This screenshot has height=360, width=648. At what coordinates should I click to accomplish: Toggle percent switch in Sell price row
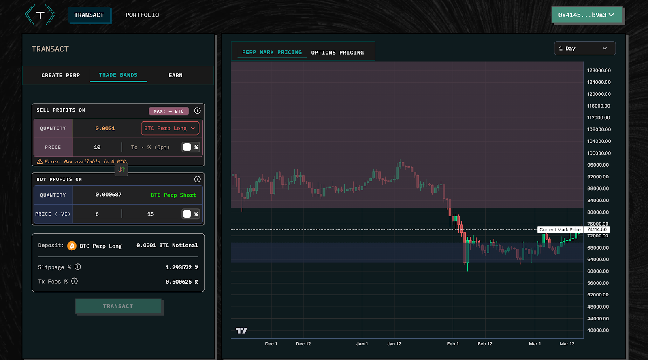190,147
